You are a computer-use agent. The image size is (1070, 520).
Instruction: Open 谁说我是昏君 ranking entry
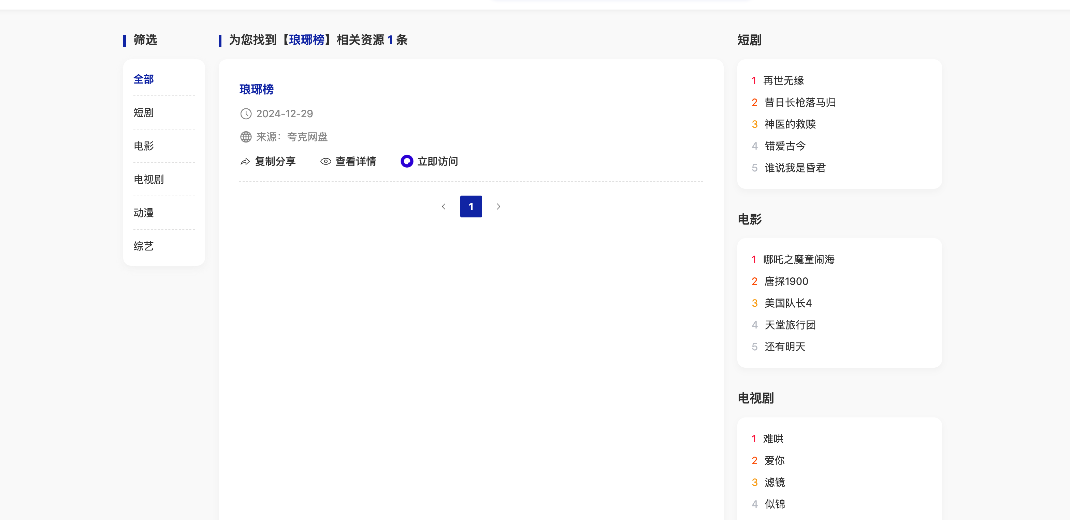tap(795, 168)
